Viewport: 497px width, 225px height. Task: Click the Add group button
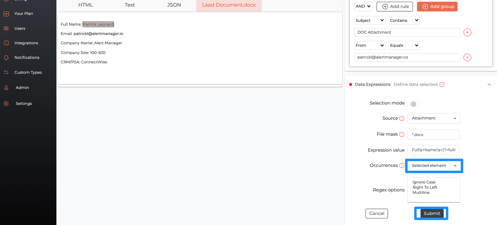pyautogui.click(x=437, y=6)
